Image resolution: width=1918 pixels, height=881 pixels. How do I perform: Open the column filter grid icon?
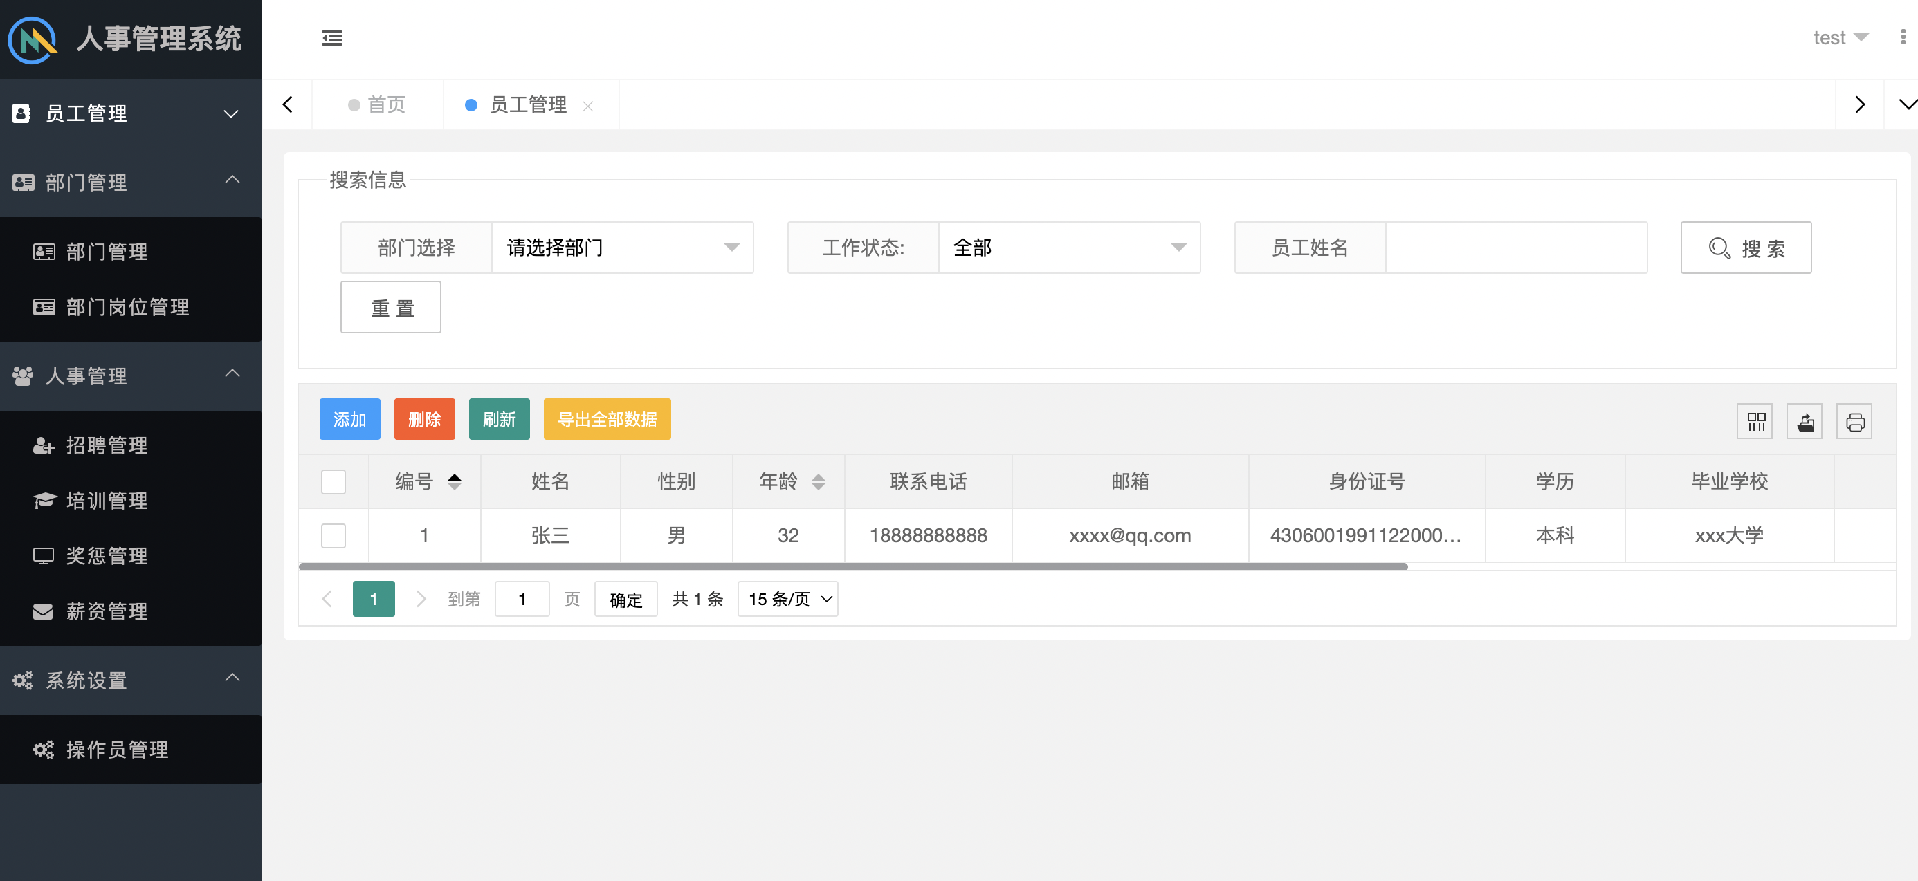pyautogui.click(x=1755, y=421)
